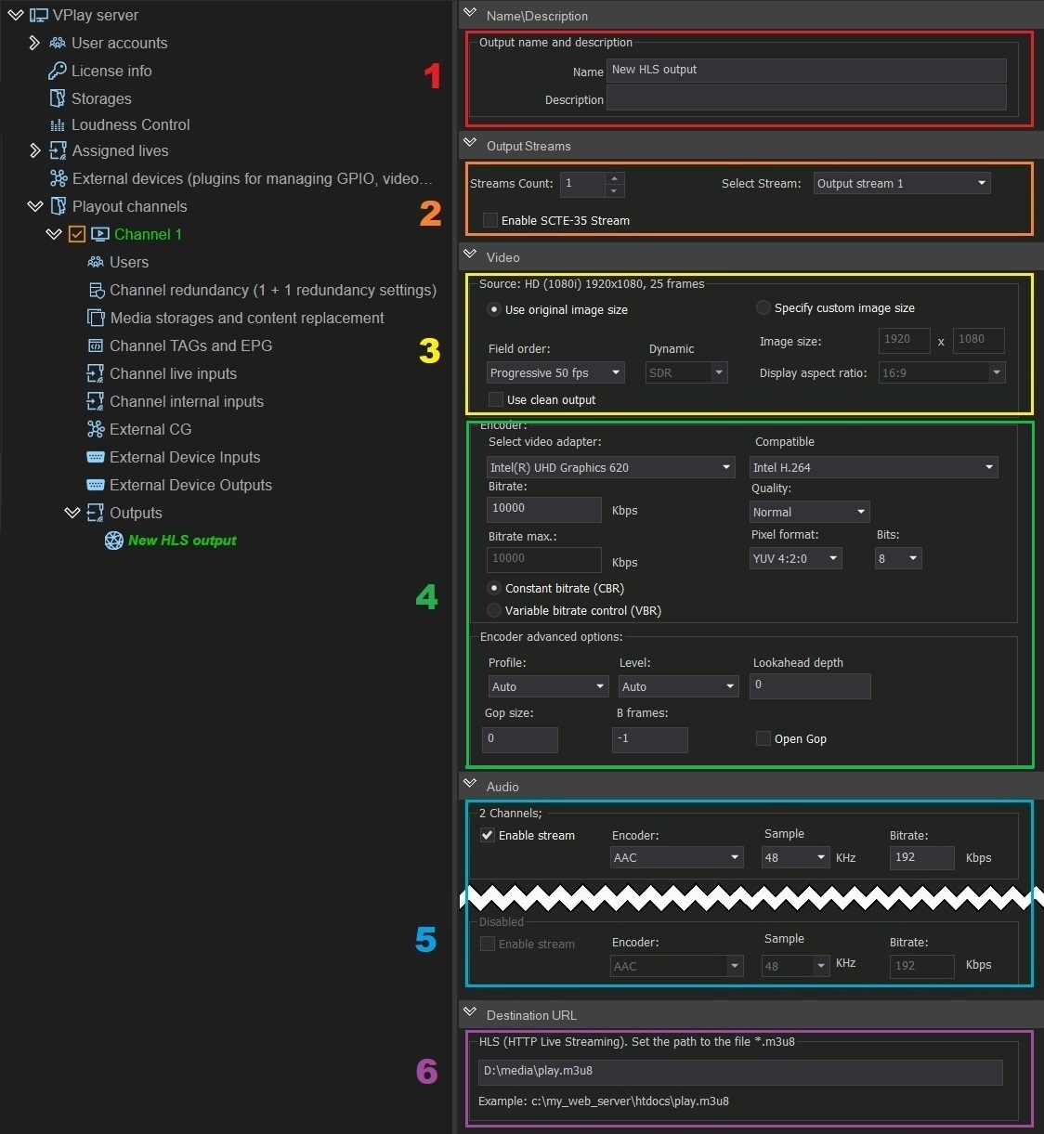Open the Quality dropdown
Image resolution: width=1044 pixels, height=1134 pixels.
[x=809, y=512]
